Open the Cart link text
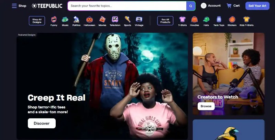Viewport: 275px width, 140px height. (236, 5)
